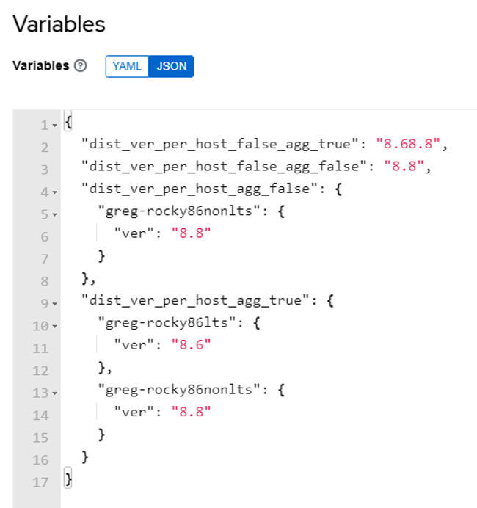This screenshot has width=477, height=508.
Task: Collapse the root object fold arrow on line 1
Action: [x=55, y=126]
